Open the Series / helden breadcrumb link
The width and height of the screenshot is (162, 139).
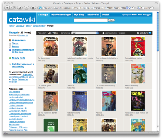(39, 26)
